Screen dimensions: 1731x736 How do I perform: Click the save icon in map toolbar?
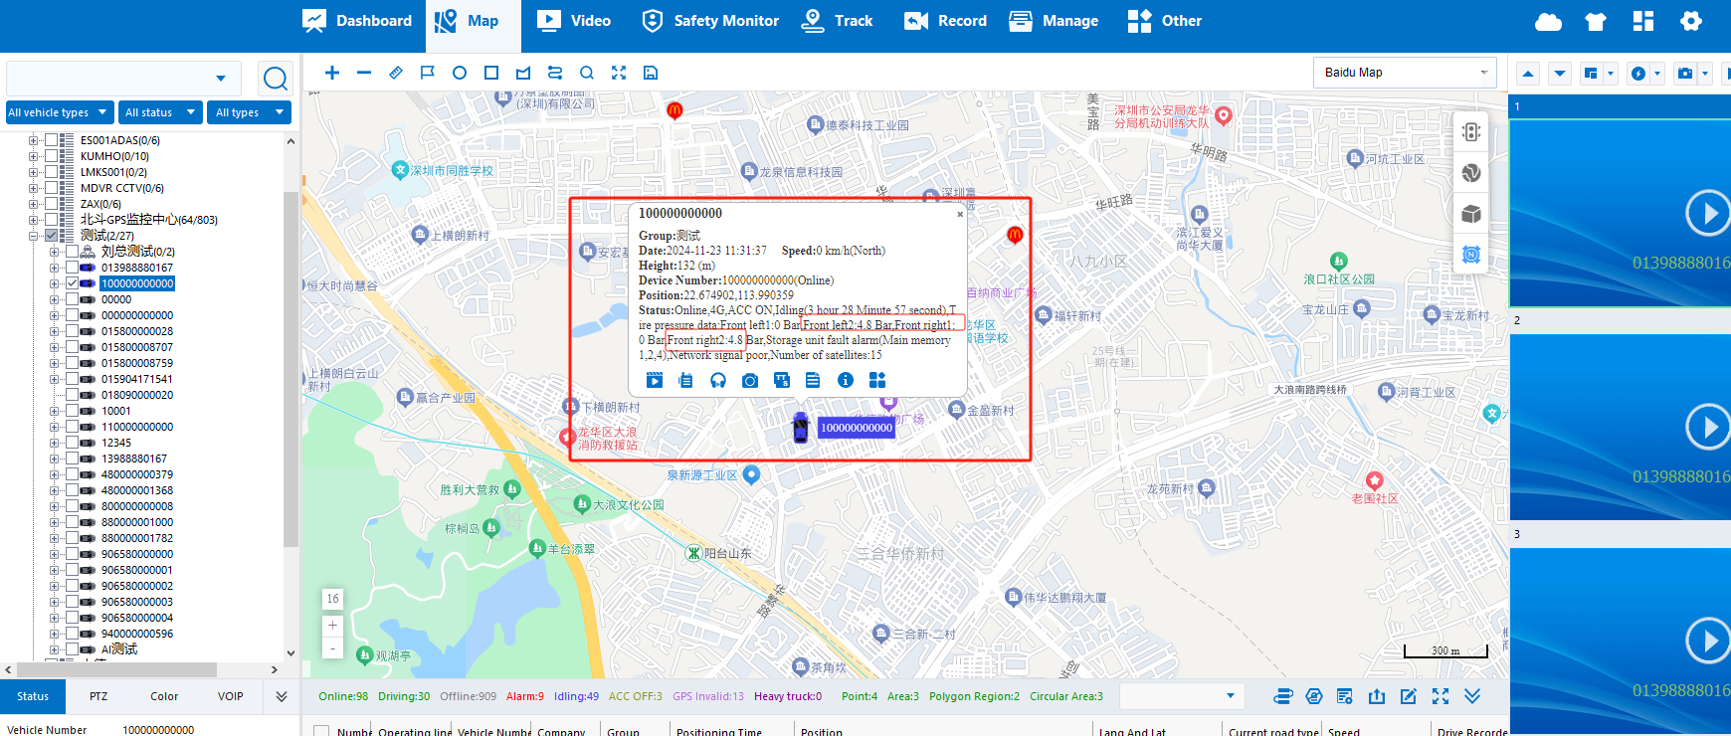651,73
